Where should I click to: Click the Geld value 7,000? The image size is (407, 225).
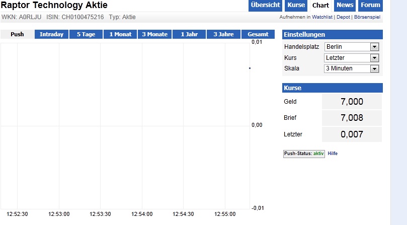point(352,102)
